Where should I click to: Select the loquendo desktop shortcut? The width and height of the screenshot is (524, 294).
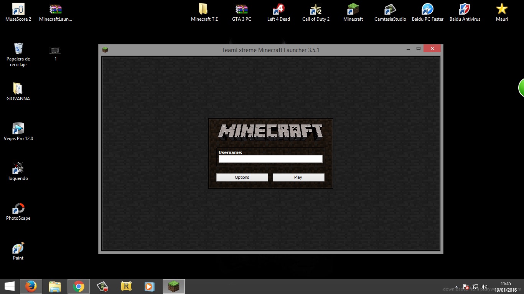pos(18,171)
